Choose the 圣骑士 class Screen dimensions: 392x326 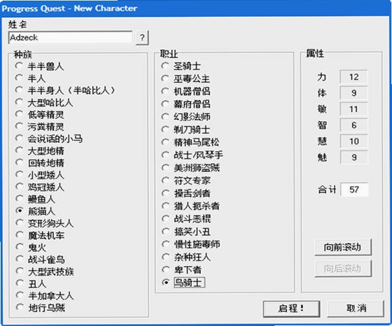(181, 66)
